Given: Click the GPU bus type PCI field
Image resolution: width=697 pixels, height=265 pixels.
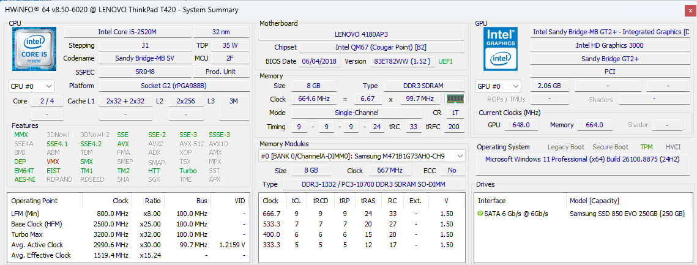Looking at the screenshot, I should pos(609,72).
